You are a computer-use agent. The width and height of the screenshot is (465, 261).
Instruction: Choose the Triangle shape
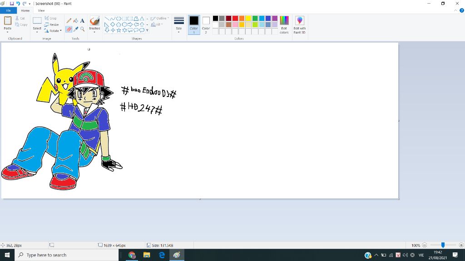point(142,19)
